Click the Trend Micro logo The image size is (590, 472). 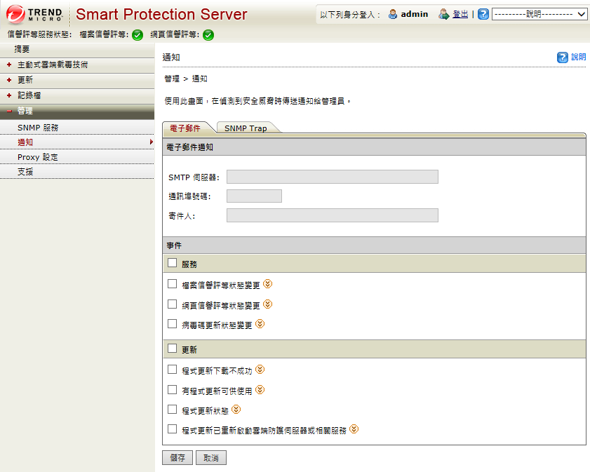(x=35, y=14)
